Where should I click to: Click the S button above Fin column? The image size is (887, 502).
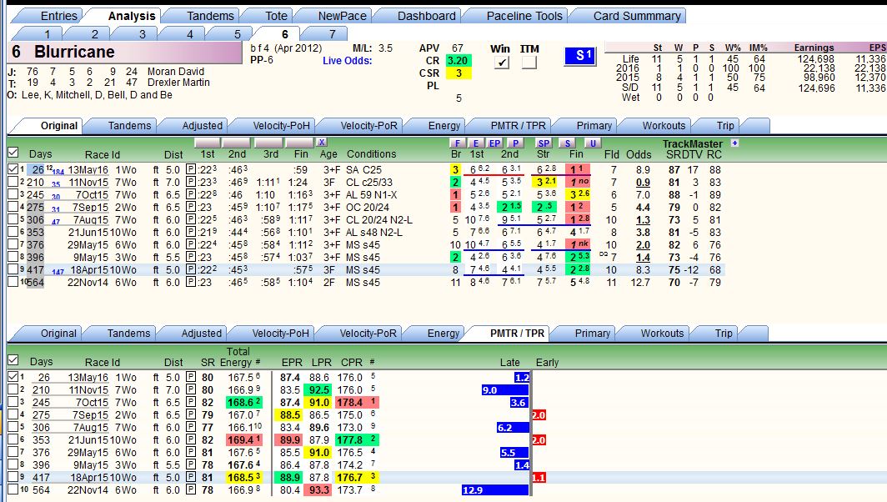tap(568, 143)
